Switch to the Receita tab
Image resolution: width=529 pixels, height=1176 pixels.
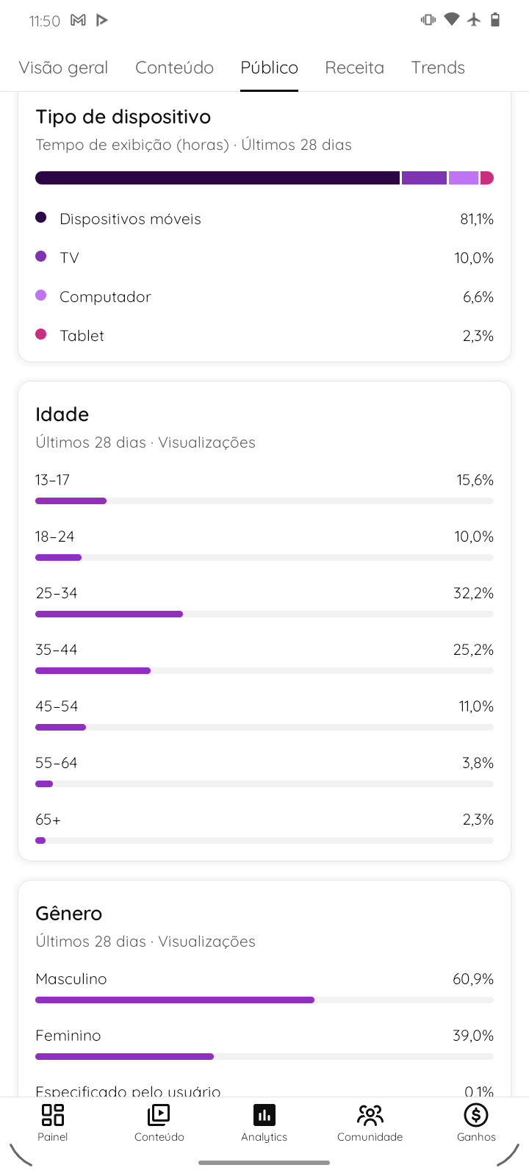(x=354, y=68)
